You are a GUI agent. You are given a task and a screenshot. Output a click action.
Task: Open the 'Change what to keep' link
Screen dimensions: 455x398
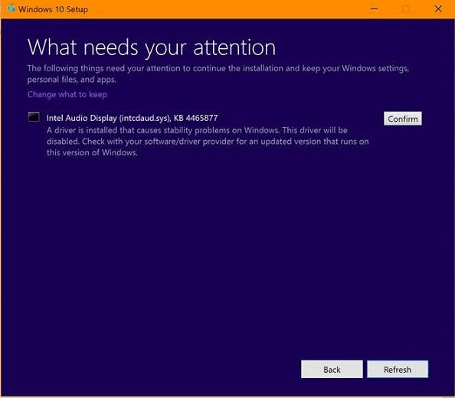pos(67,94)
